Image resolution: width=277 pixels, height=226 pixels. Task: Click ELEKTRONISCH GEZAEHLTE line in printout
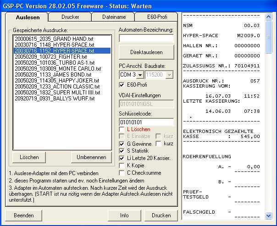click(218, 132)
